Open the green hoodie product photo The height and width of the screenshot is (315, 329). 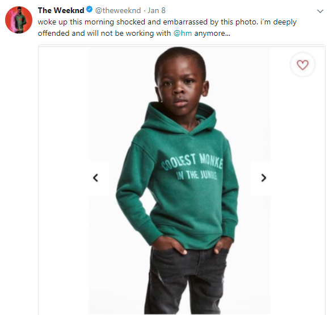pyautogui.click(x=180, y=180)
